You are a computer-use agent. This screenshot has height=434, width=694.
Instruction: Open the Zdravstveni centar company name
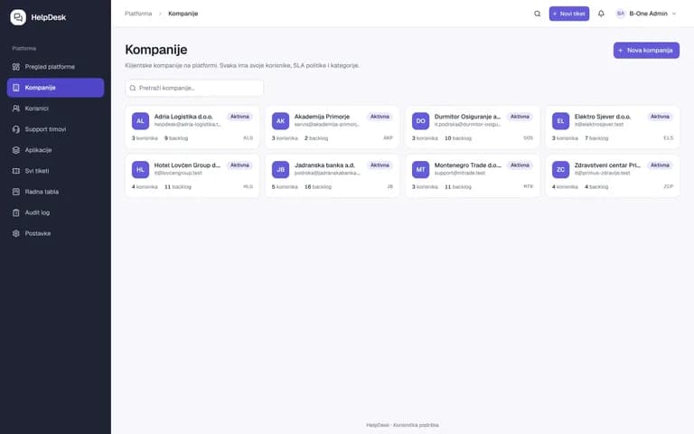pyautogui.click(x=607, y=165)
